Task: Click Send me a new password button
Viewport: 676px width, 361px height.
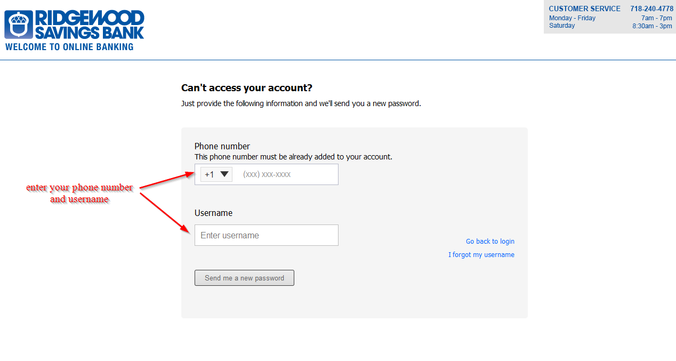Action: (244, 278)
